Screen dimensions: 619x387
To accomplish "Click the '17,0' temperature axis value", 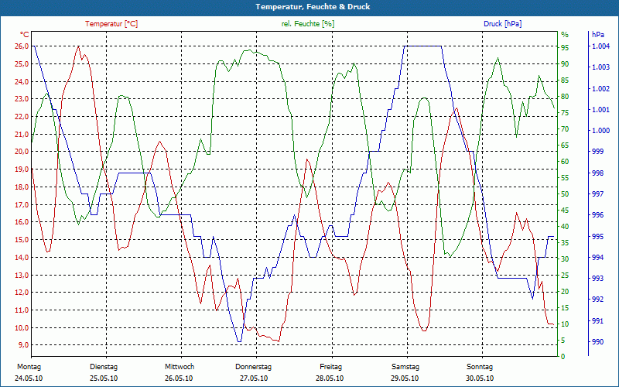I will coord(22,205).
